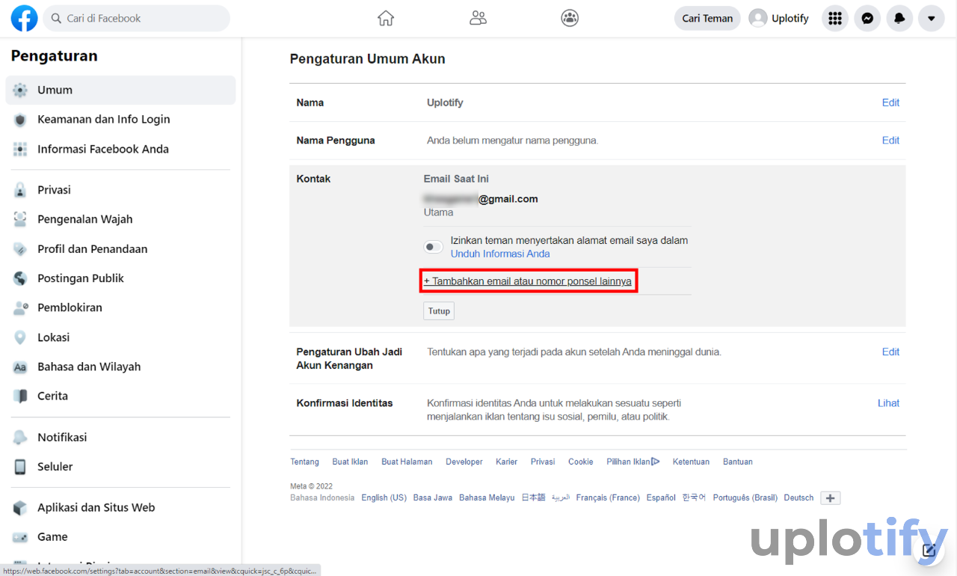
Task: Open Messenger icon
Action: point(867,18)
